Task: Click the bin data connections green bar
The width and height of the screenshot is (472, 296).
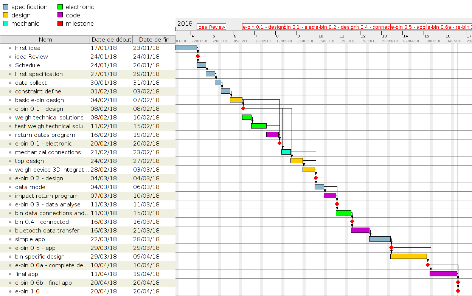Action: tap(343, 213)
